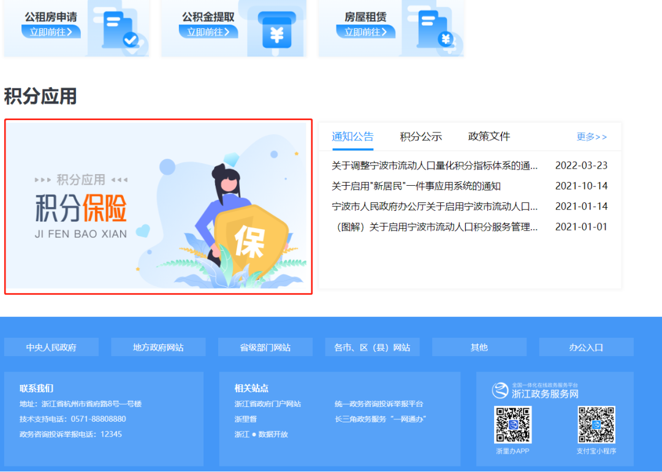Open 浙江省政府门户网站 link

268,404
